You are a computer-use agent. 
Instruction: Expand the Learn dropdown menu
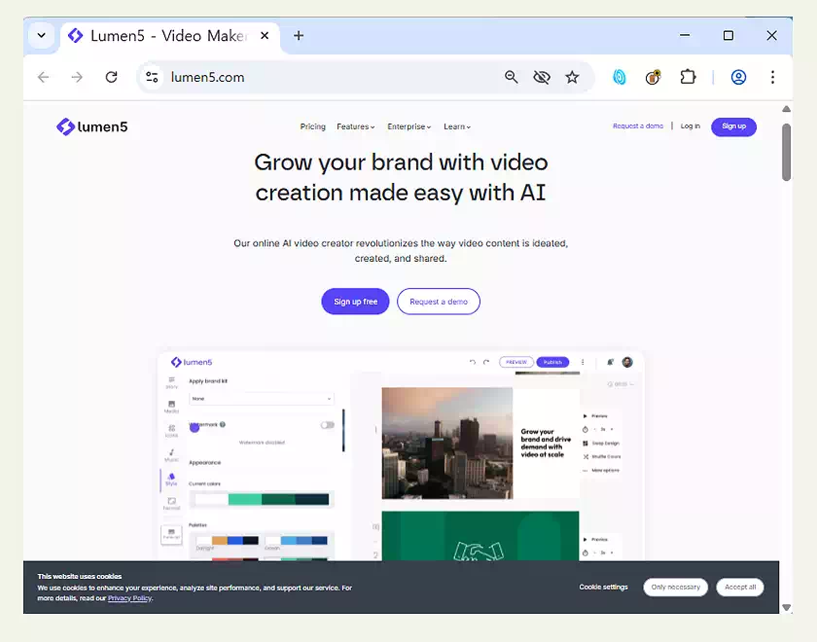tap(457, 126)
